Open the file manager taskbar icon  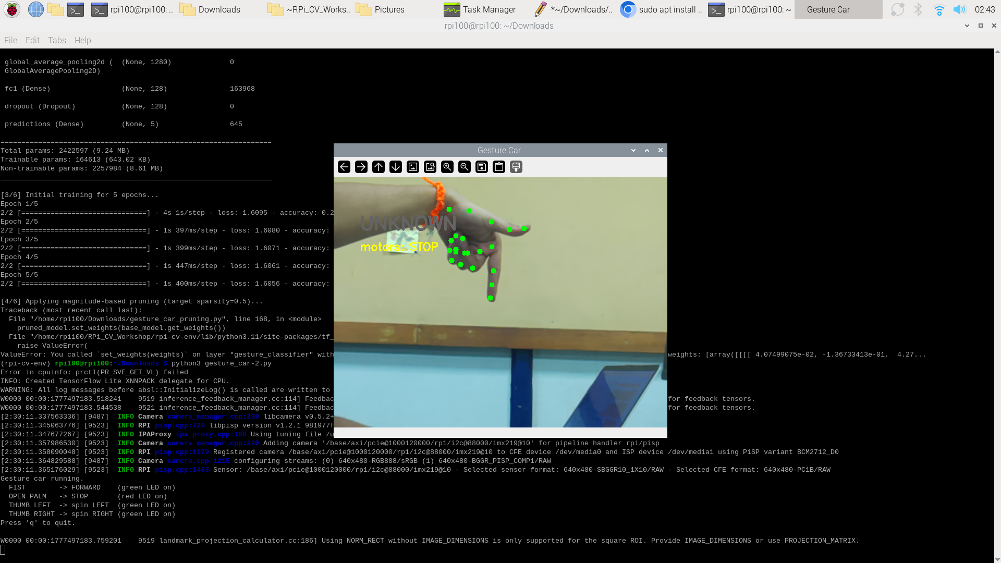point(55,9)
